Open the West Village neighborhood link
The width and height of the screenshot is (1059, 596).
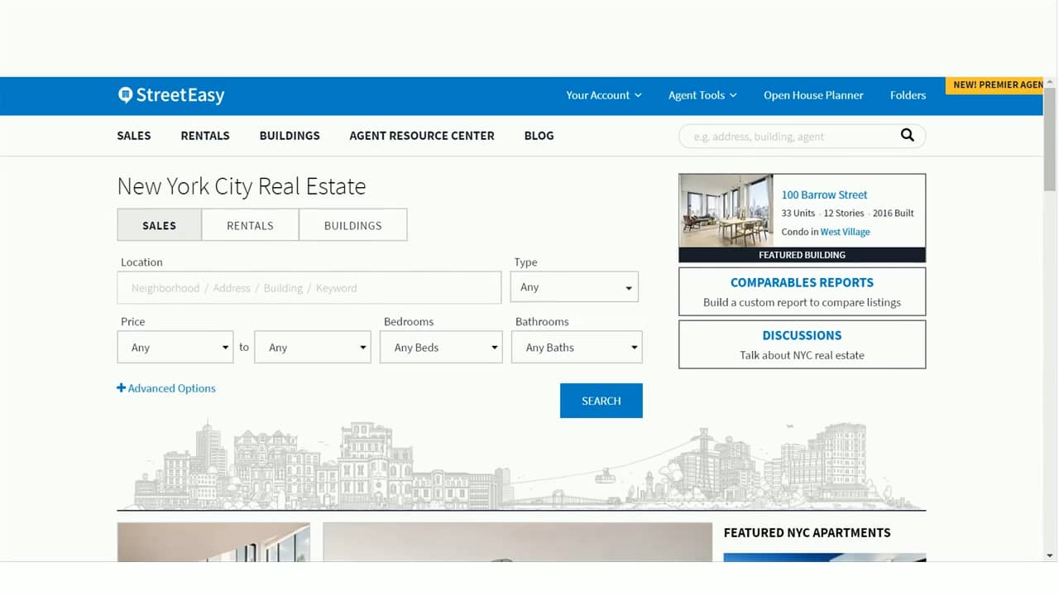point(846,232)
